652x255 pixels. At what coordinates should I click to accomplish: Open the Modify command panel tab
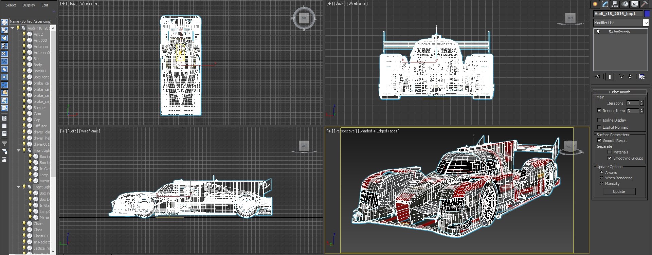605,4
